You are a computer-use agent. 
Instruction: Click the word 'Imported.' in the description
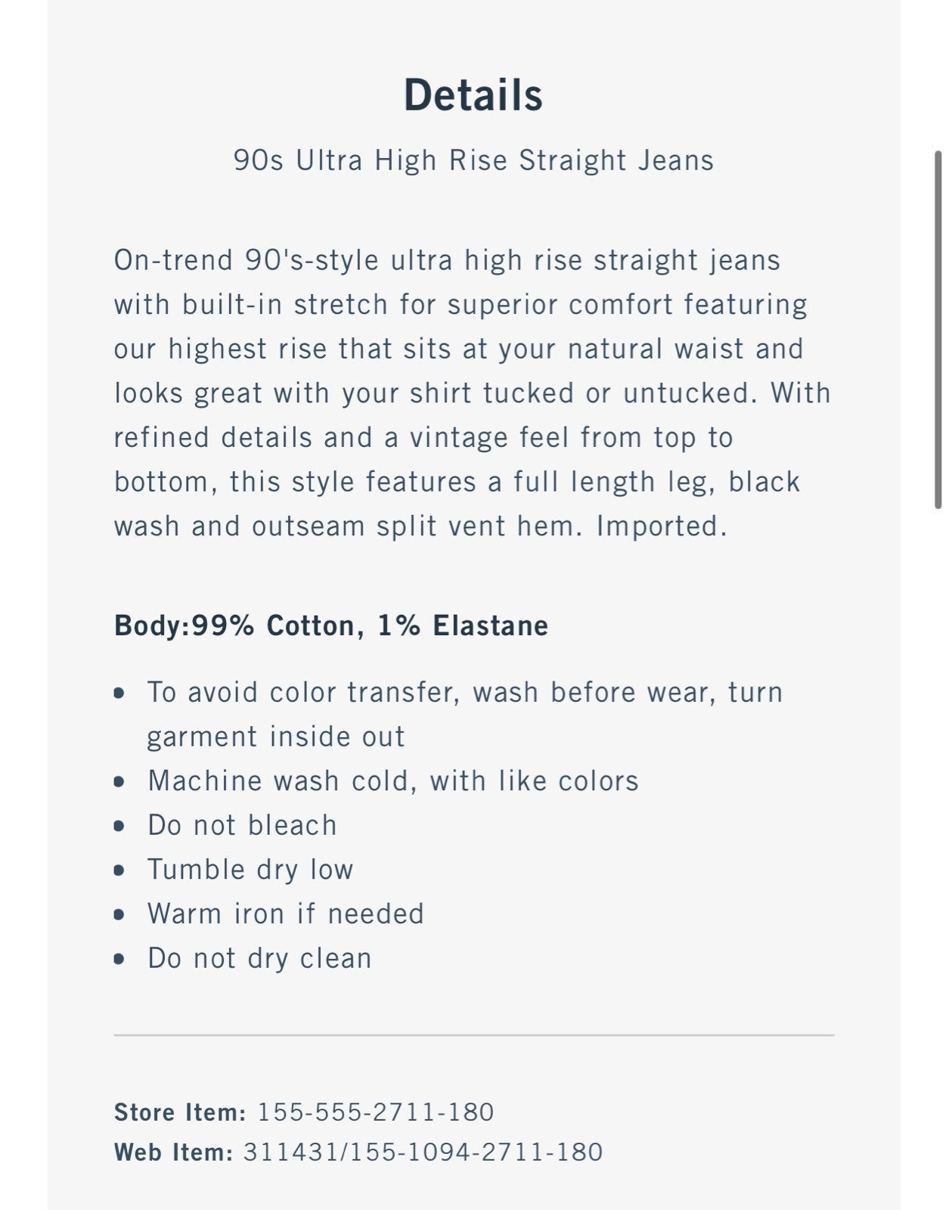coord(662,526)
